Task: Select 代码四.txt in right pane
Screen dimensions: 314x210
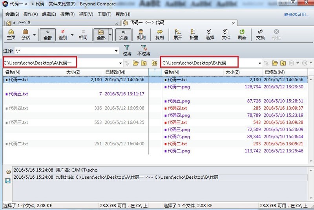Action: [177, 108]
